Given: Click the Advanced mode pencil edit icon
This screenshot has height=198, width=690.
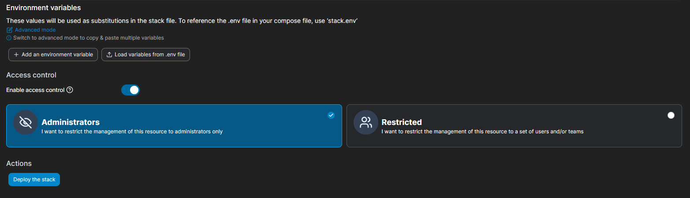Looking at the screenshot, I should click(x=9, y=30).
